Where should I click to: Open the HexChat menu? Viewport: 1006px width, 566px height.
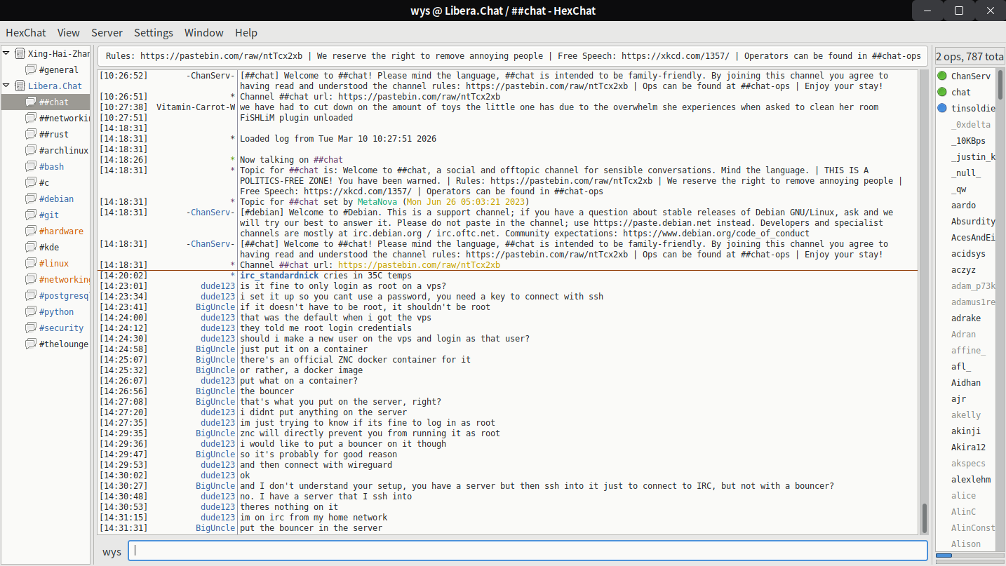pos(26,32)
